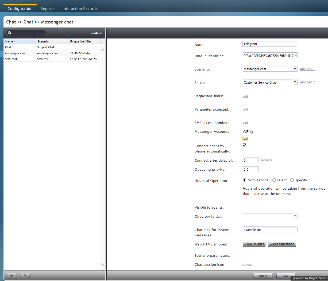Open the Directory folder dropdown

point(295,216)
